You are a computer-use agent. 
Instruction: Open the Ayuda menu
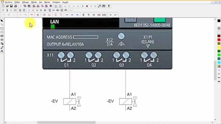click(65, 2)
